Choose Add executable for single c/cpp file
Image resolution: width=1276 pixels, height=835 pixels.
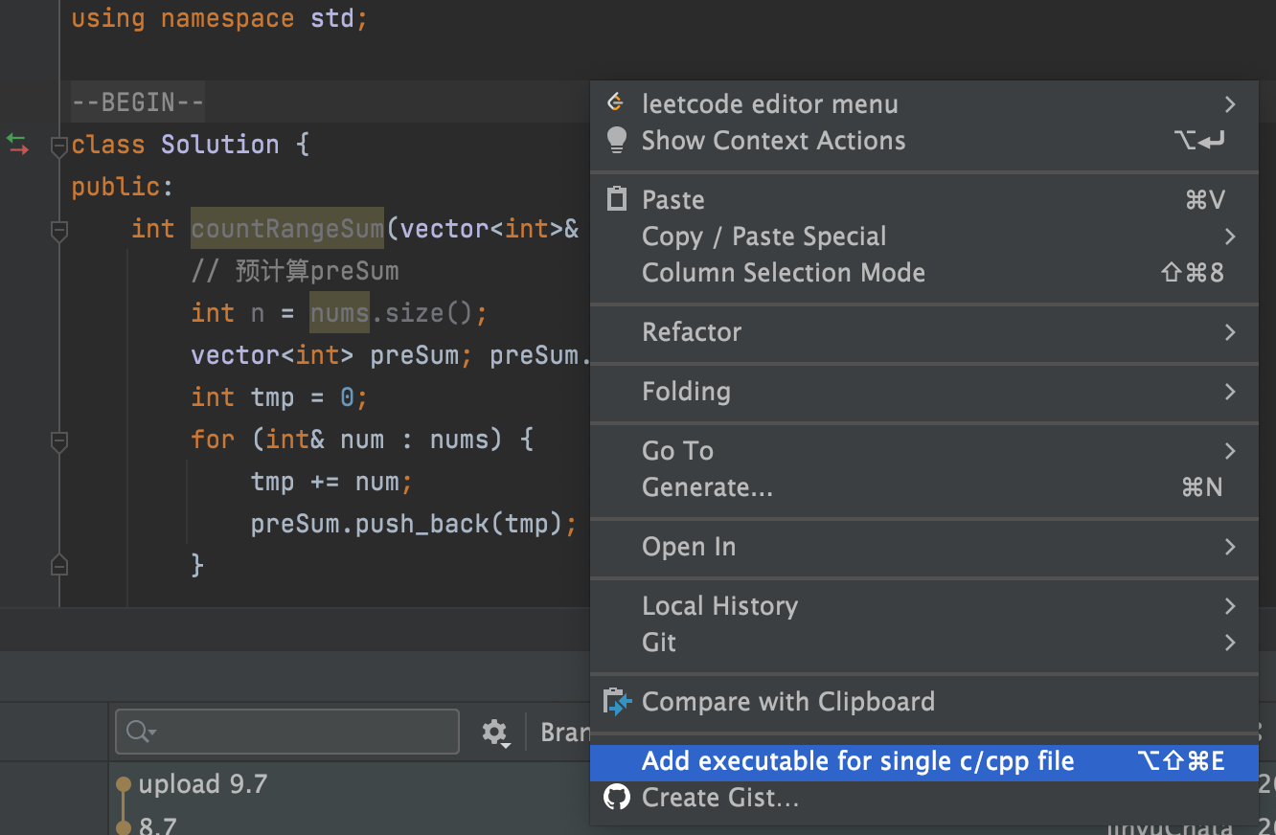coord(857,761)
